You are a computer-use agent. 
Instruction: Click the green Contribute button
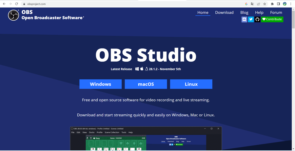pos(272,19)
